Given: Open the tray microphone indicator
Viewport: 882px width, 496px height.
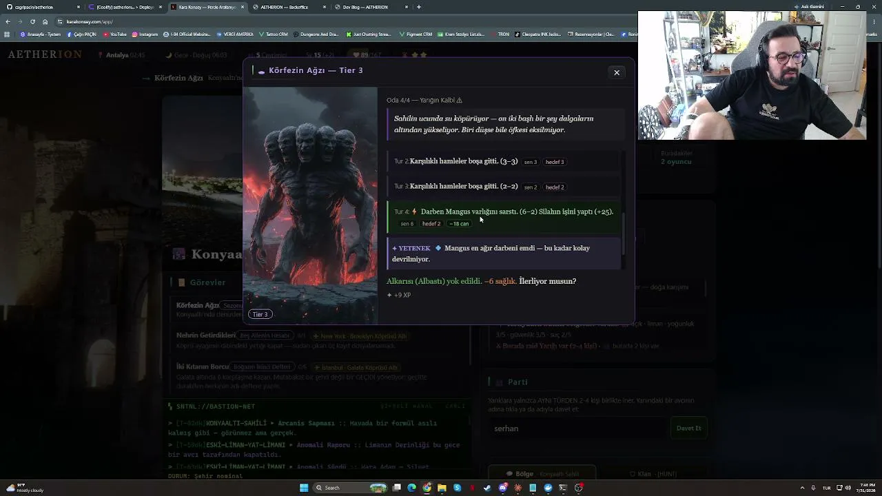Looking at the screenshot, I should coord(814,488).
